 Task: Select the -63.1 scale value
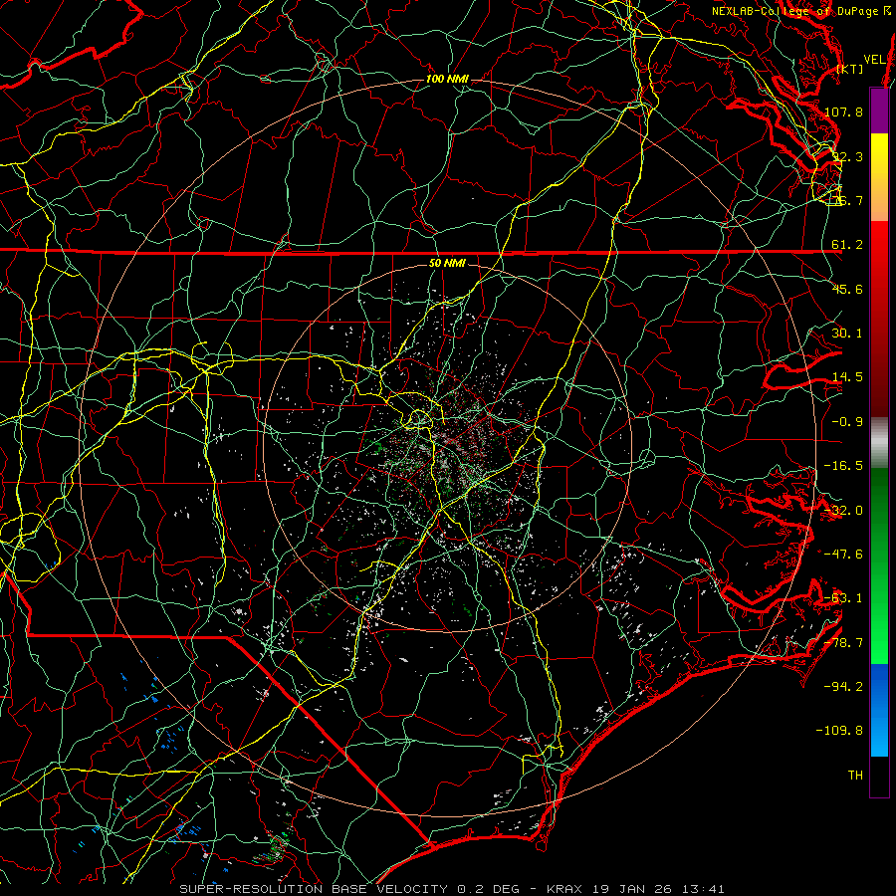click(843, 598)
